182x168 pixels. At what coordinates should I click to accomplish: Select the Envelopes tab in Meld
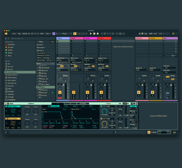coord(55,106)
